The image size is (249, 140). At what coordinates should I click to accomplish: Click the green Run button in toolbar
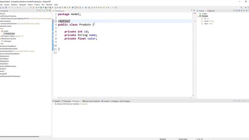pyautogui.click(x=41, y=7)
